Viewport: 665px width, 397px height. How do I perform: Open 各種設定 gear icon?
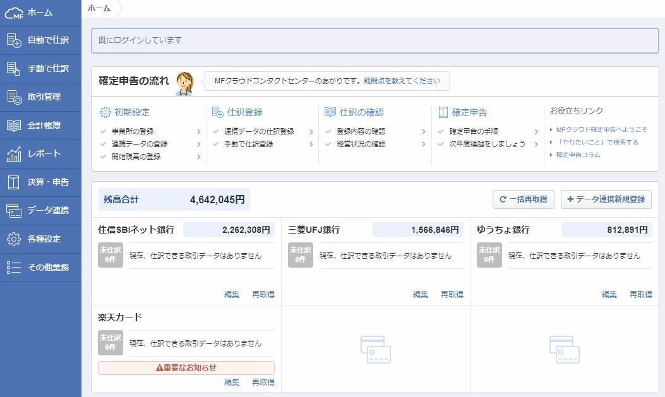pyautogui.click(x=14, y=239)
